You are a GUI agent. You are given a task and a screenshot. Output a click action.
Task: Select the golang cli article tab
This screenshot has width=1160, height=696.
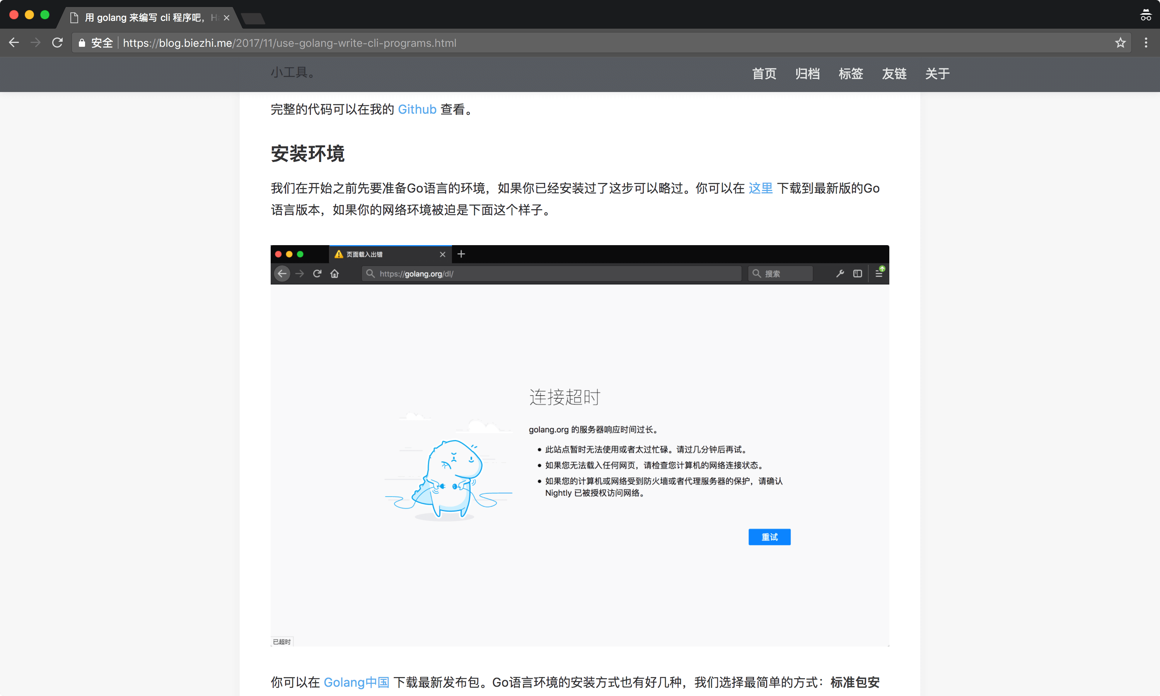pos(145,18)
